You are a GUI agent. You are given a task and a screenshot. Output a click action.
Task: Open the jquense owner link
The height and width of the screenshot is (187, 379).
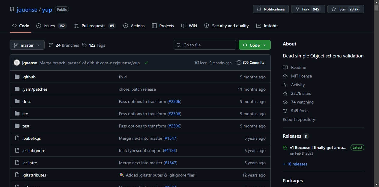tap(27, 10)
